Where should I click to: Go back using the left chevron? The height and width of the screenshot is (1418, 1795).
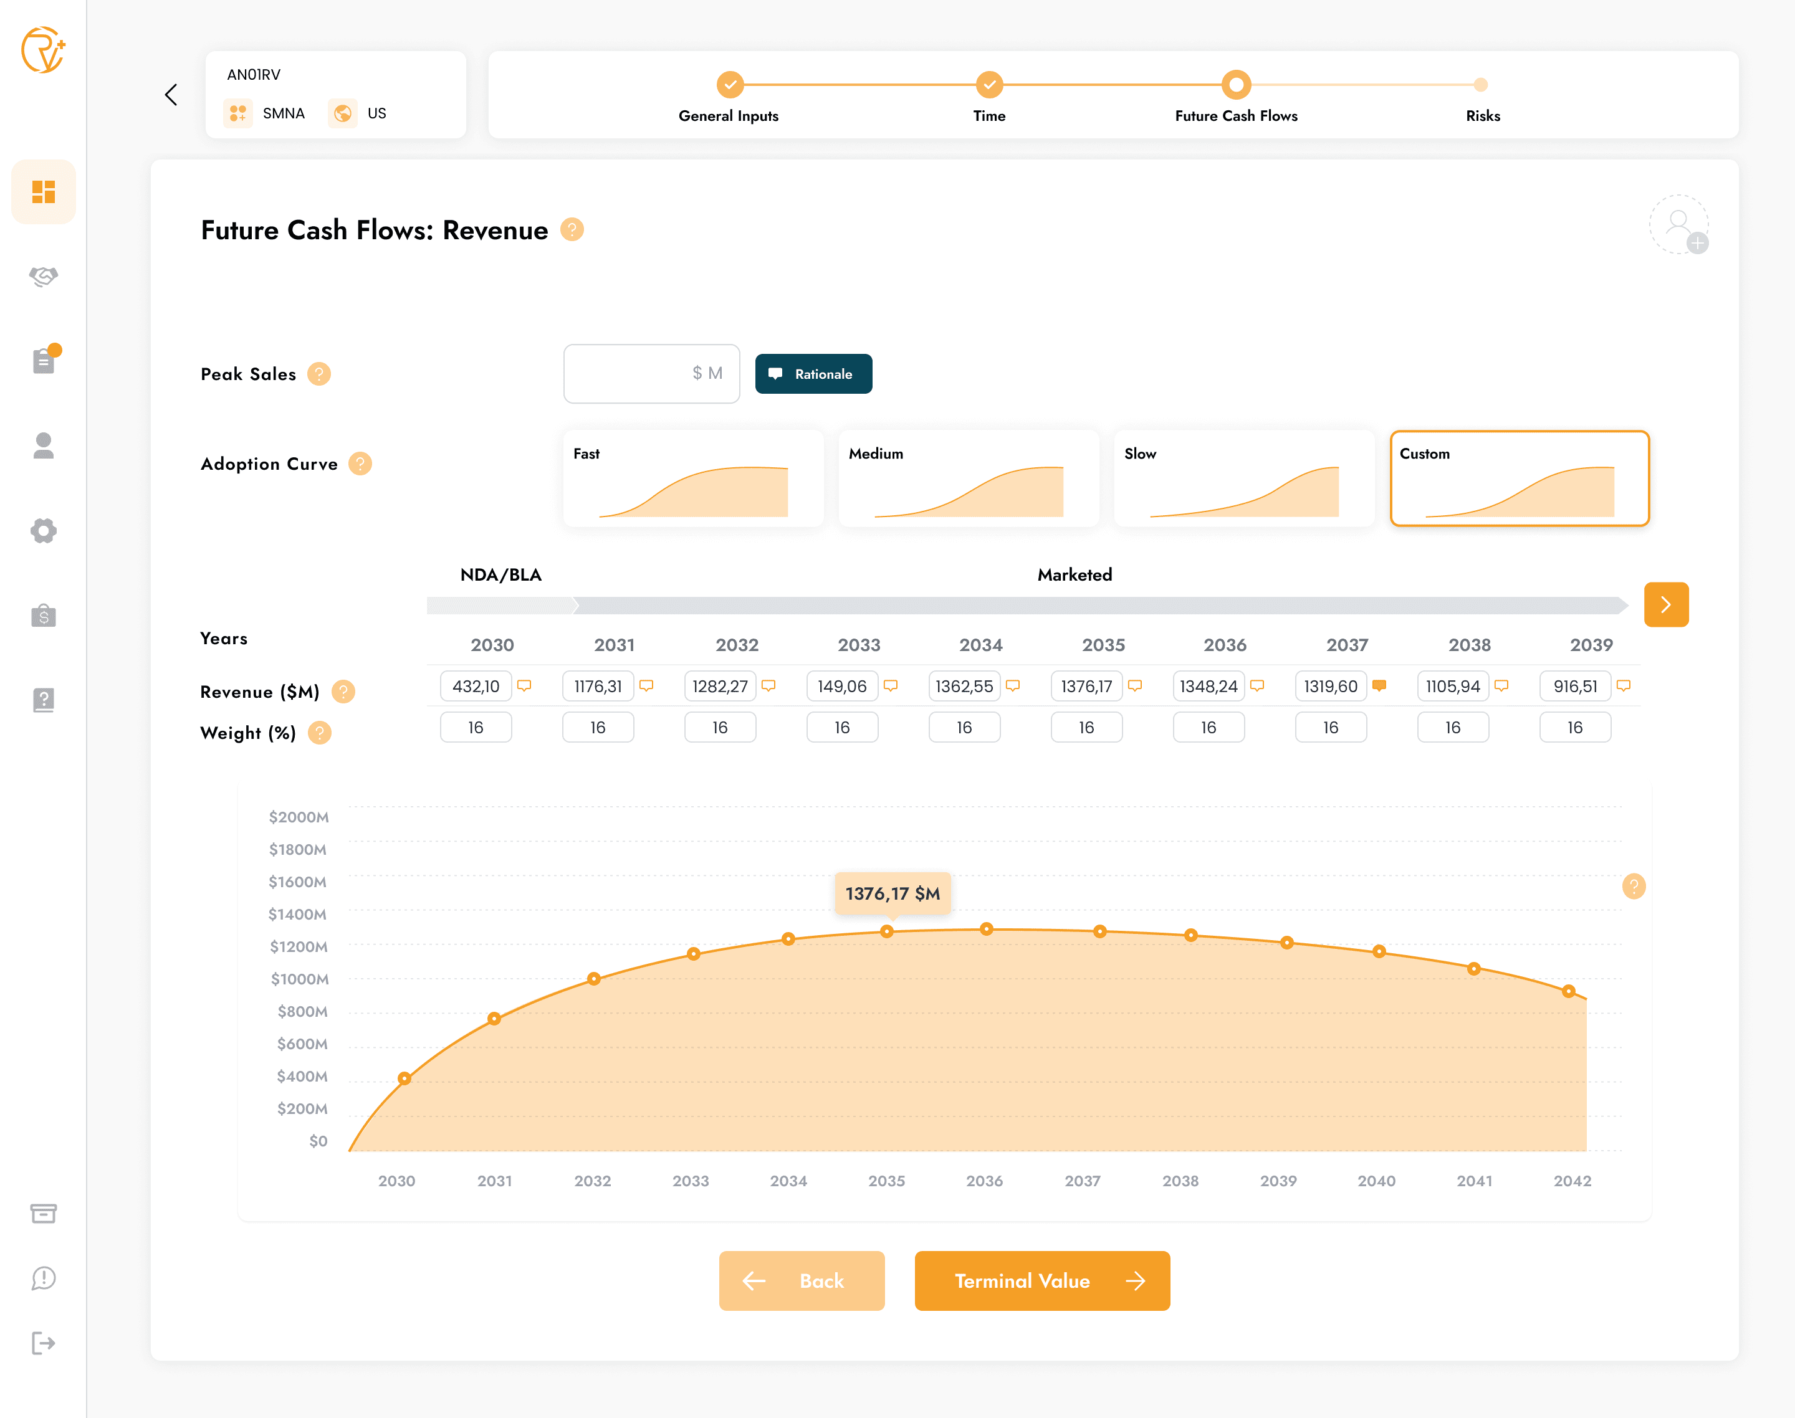[x=171, y=95]
